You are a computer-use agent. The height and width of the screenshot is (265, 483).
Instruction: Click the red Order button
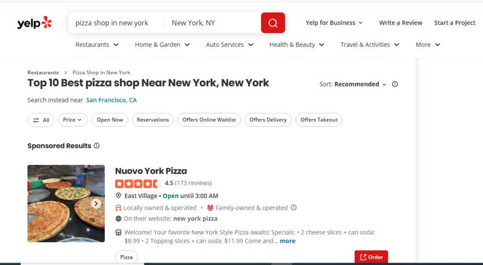[x=371, y=257]
